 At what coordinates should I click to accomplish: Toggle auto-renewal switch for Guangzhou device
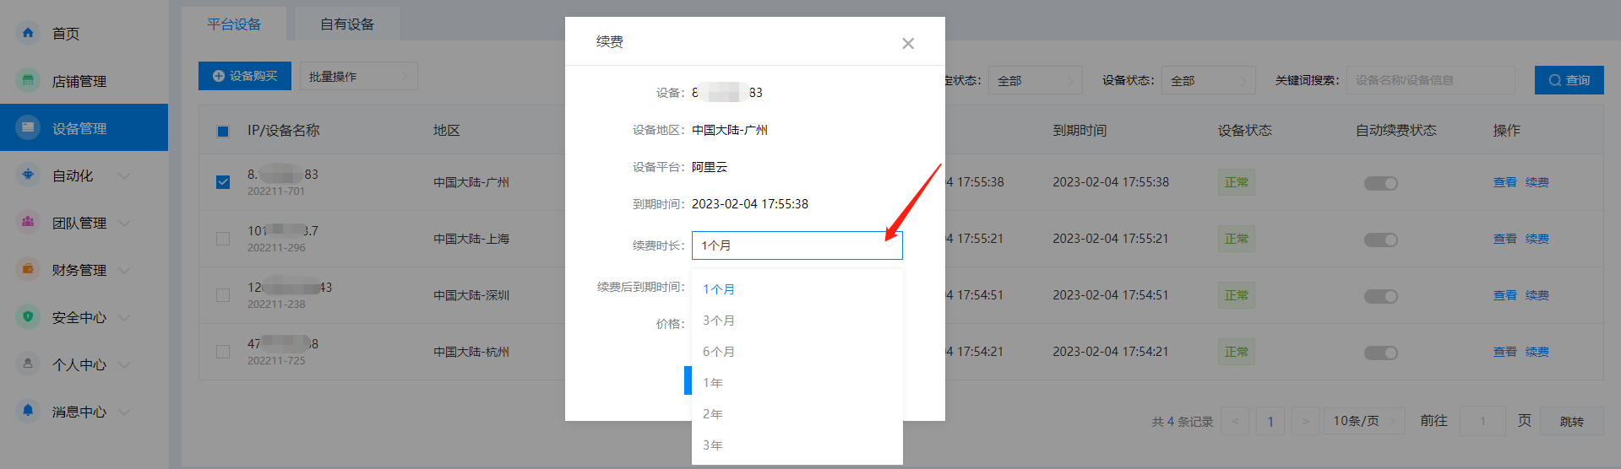click(x=1380, y=183)
